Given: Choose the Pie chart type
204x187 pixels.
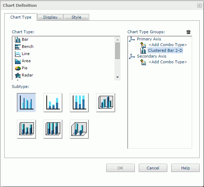Looking at the screenshot, I should pyautogui.click(x=21, y=68).
